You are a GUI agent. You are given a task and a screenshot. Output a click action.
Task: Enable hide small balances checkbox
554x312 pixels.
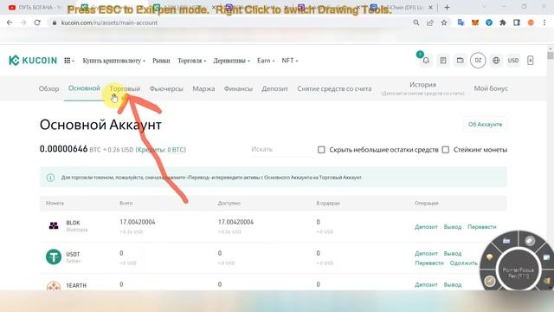(x=321, y=150)
